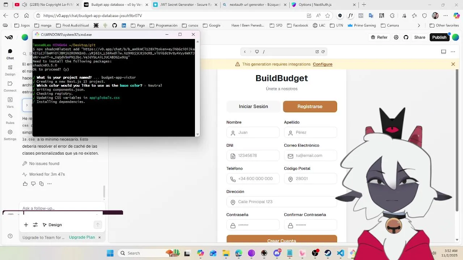This screenshot has height=260, width=463.
Task: Go forward in the preview navigation
Action: [250, 52]
